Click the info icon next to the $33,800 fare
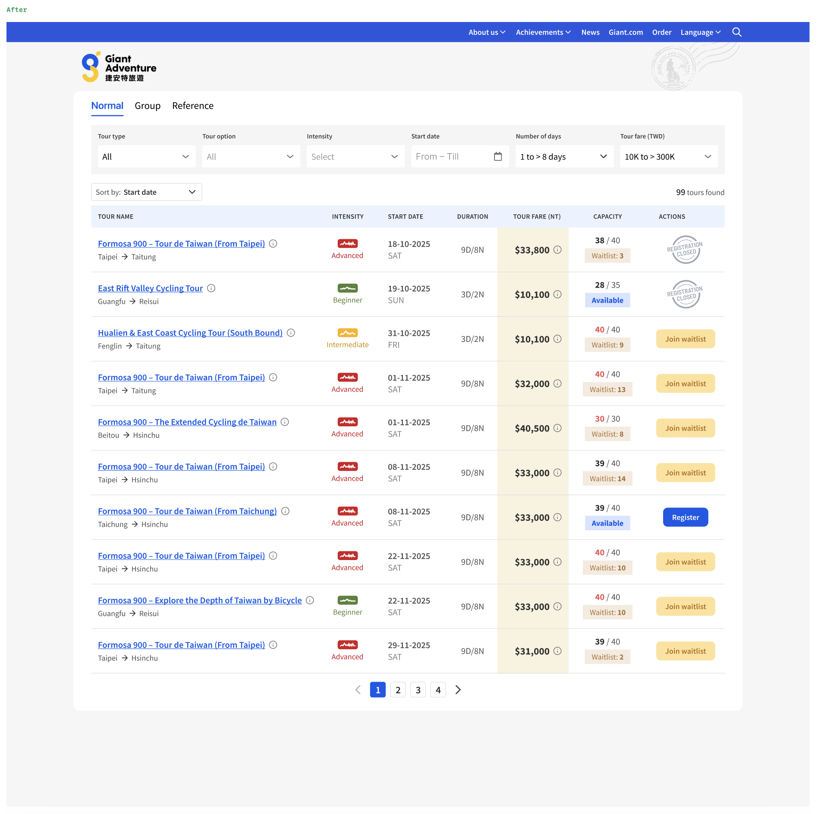 coord(558,250)
